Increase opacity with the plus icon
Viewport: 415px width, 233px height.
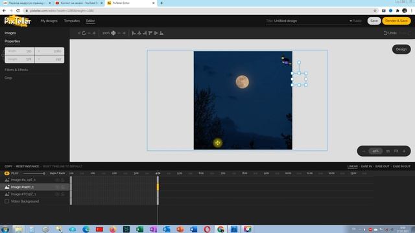coord(124,33)
